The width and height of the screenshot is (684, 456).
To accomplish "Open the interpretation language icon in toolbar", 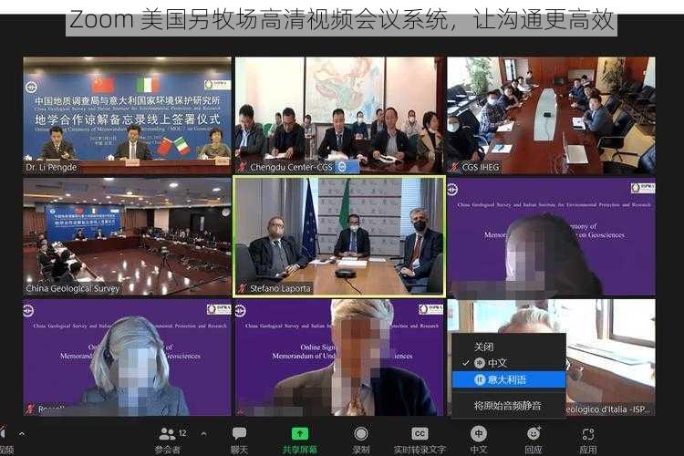I will [x=479, y=433].
